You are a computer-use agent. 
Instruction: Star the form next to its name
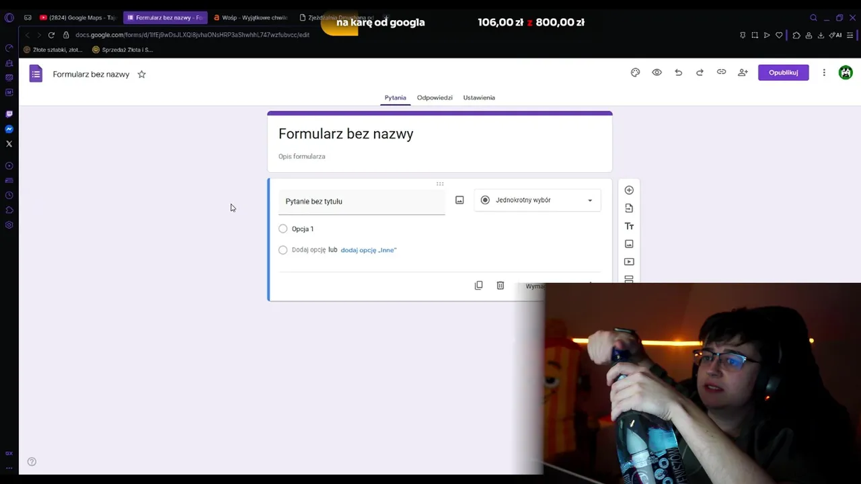tap(141, 74)
